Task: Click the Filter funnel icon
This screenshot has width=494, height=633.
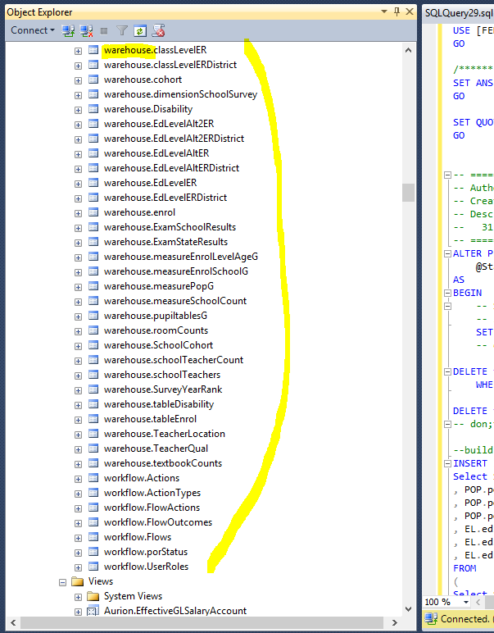Action: pos(122,30)
